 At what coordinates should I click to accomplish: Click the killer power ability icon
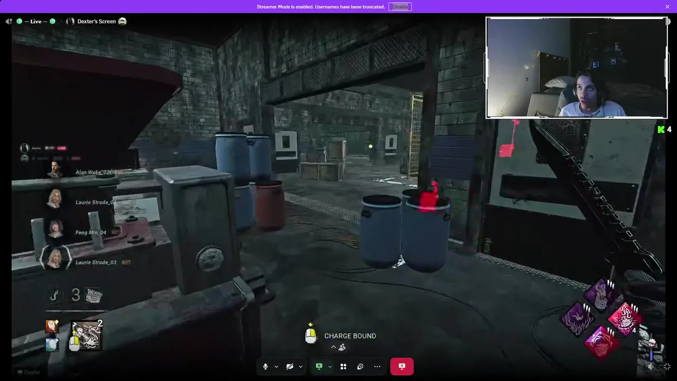click(87, 335)
